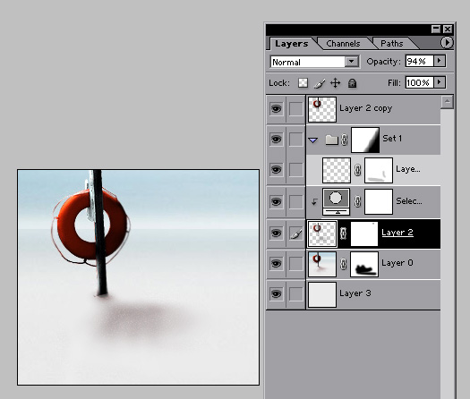Select the Layer 0 name text
Image resolution: width=470 pixels, height=399 pixels.
[397, 263]
